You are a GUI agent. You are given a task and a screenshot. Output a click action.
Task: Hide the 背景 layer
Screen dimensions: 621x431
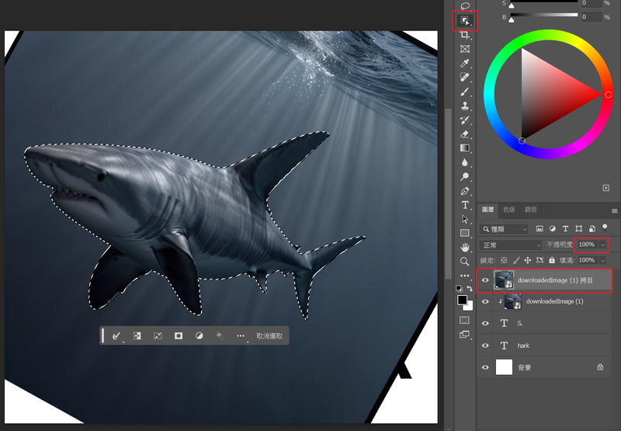coord(486,367)
